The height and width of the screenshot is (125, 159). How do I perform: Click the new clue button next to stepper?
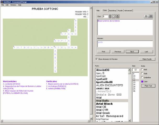point(113,16)
